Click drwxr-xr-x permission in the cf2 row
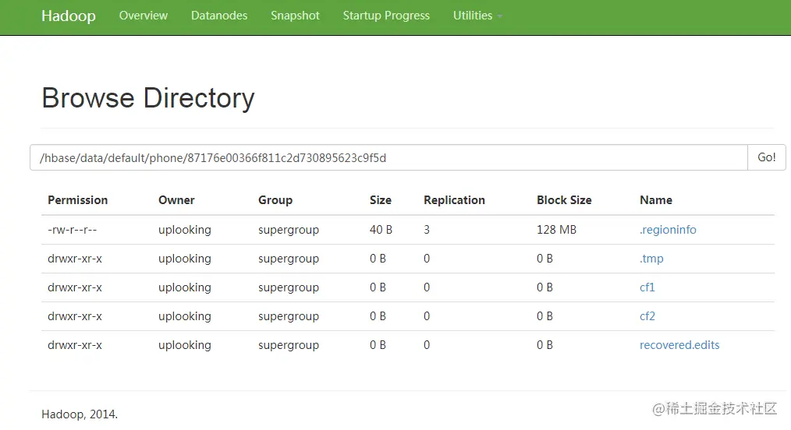791x430 pixels. tap(75, 316)
